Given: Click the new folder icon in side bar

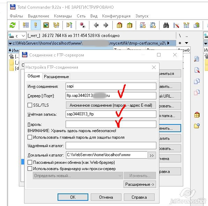Looking at the screenshot, I should 197,125.
